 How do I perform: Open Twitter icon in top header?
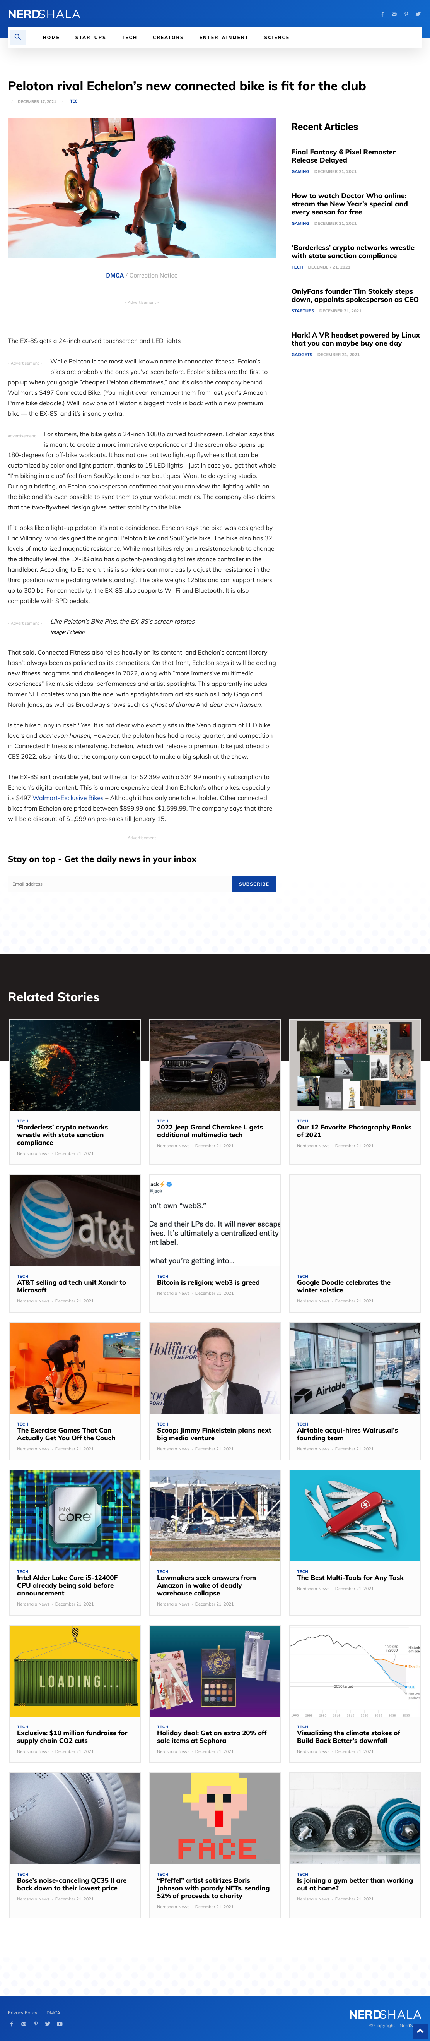[418, 14]
